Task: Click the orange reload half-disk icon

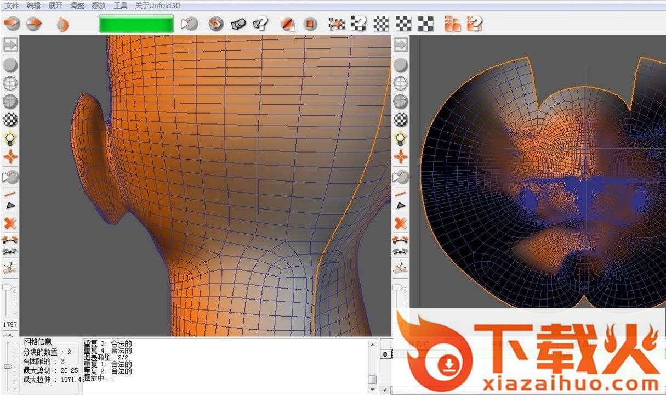Action: [61, 24]
